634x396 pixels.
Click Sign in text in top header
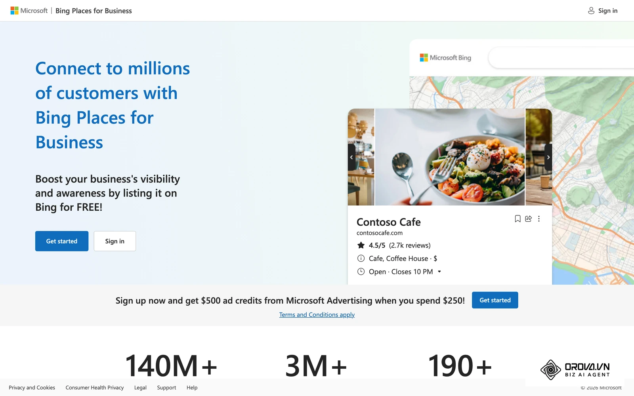tap(608, 11)
